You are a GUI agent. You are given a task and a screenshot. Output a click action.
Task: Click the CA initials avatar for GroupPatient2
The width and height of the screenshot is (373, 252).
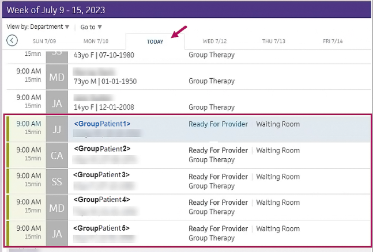(x=56, y=155)
